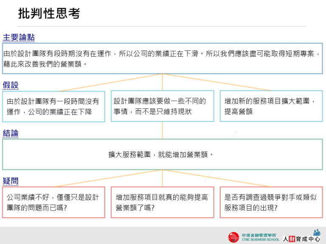Select the 批判性思考 slide title
This screenshot has width=326, height=244.
49,14
